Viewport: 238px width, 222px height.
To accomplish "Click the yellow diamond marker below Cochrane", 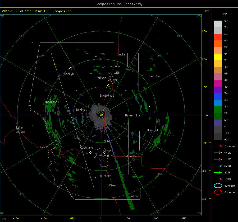I will tap(90, 153).
